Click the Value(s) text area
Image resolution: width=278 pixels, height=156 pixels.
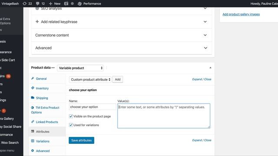pos(164,116)
